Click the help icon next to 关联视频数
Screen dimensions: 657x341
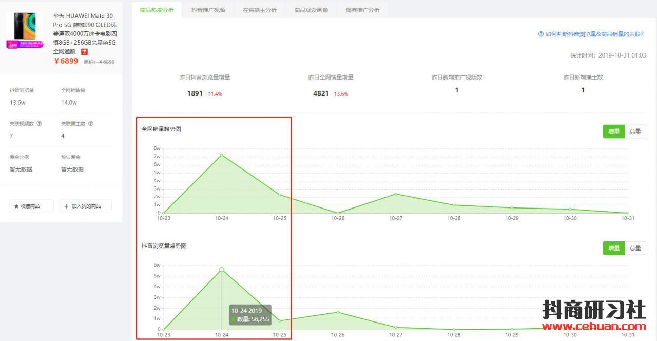(x=40, y=124)
